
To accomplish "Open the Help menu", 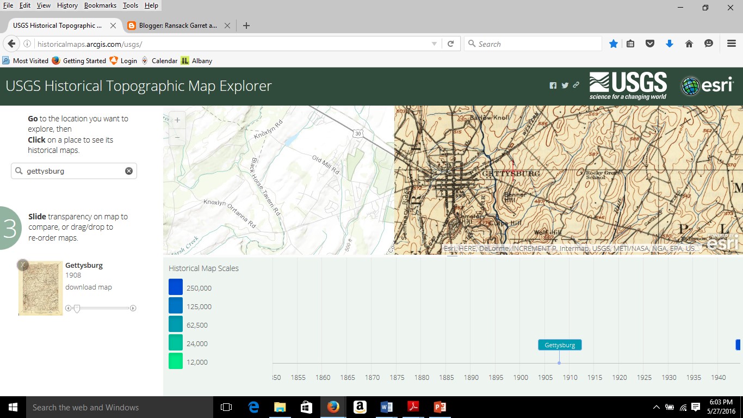I will click(151, 5).
